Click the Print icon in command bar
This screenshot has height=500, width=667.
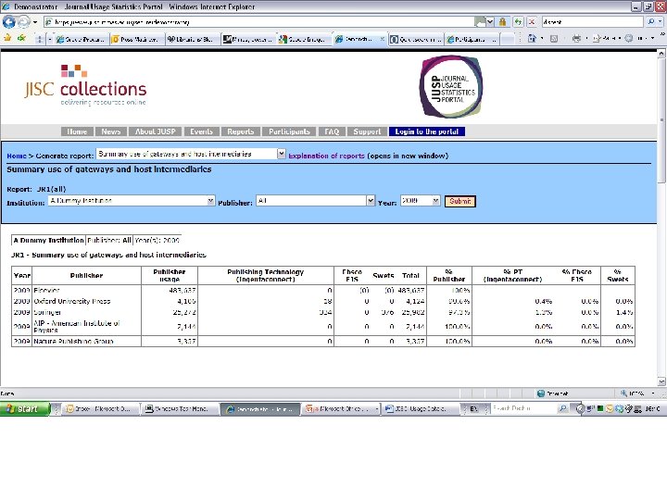576,39
